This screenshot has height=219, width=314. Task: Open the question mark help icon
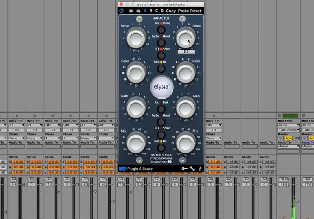pyautogui.click(x=200, y=169)
